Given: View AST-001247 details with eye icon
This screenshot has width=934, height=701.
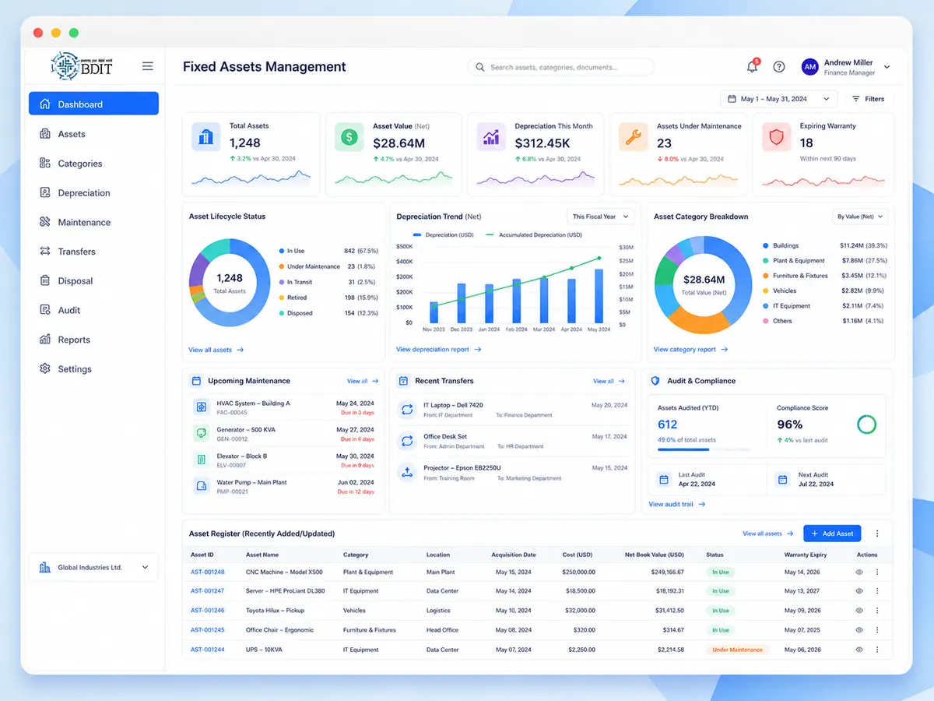Looking at the screenshot, I should pyautogui.click(x=859, y=591).
